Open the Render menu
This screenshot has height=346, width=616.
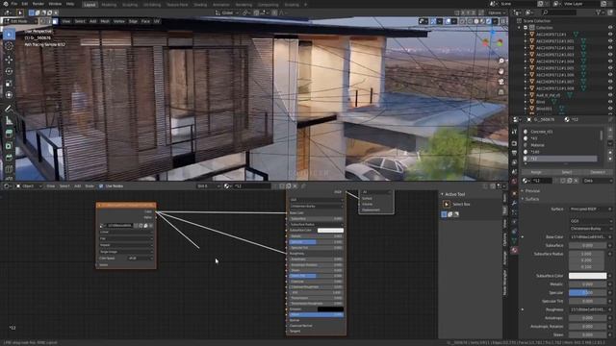click(x=38, y=4)
